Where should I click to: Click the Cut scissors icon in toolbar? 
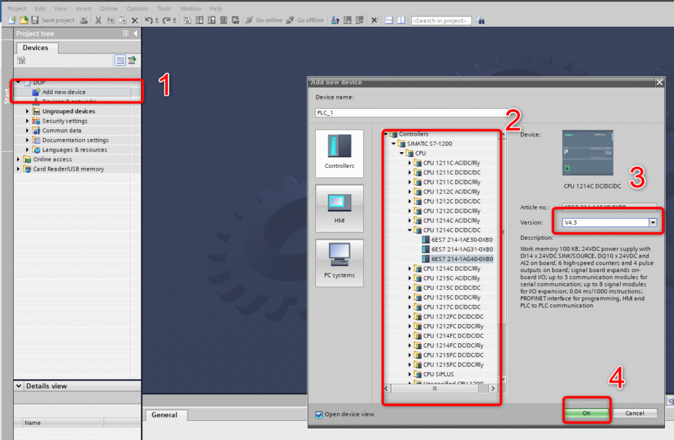pyautogui.click(x=98, y=20)
